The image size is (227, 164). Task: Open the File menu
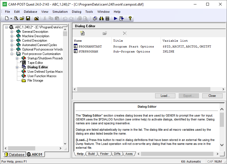7,12
